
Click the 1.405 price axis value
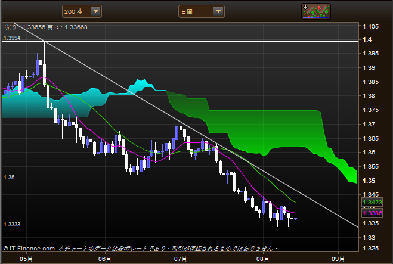point(371,27)
